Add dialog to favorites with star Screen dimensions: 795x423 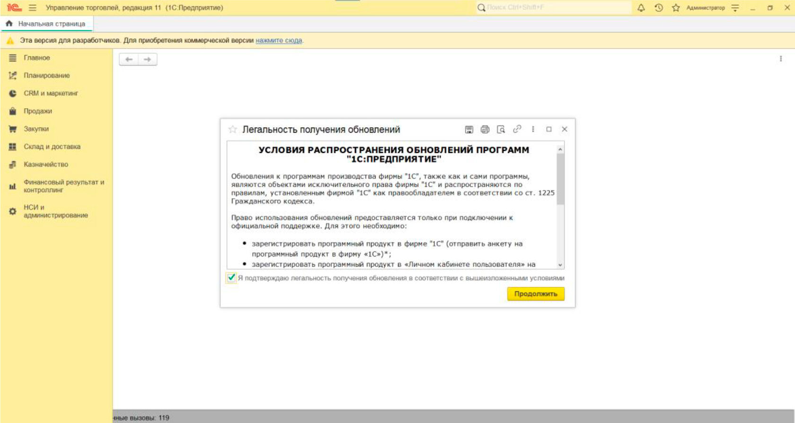(232, 129)
